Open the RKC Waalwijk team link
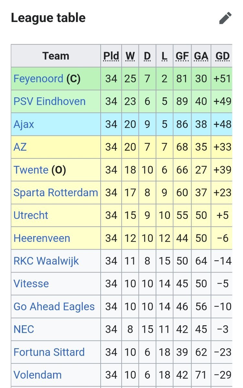The image size is (243, 388). pos(46,261)
